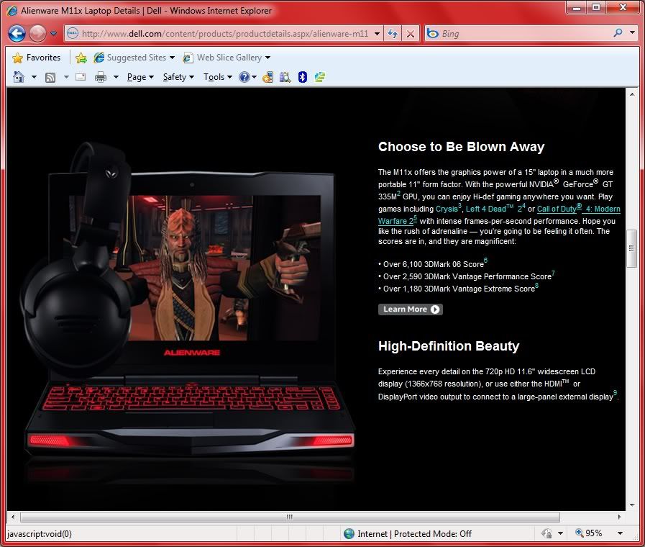This screenshot has width=645, height=547.
Task: Expand the zoom level dropdown arrow
Action: [620, 533]
